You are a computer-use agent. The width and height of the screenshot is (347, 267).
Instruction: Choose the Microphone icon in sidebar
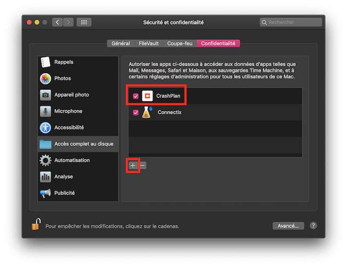(x=45, y=111)
